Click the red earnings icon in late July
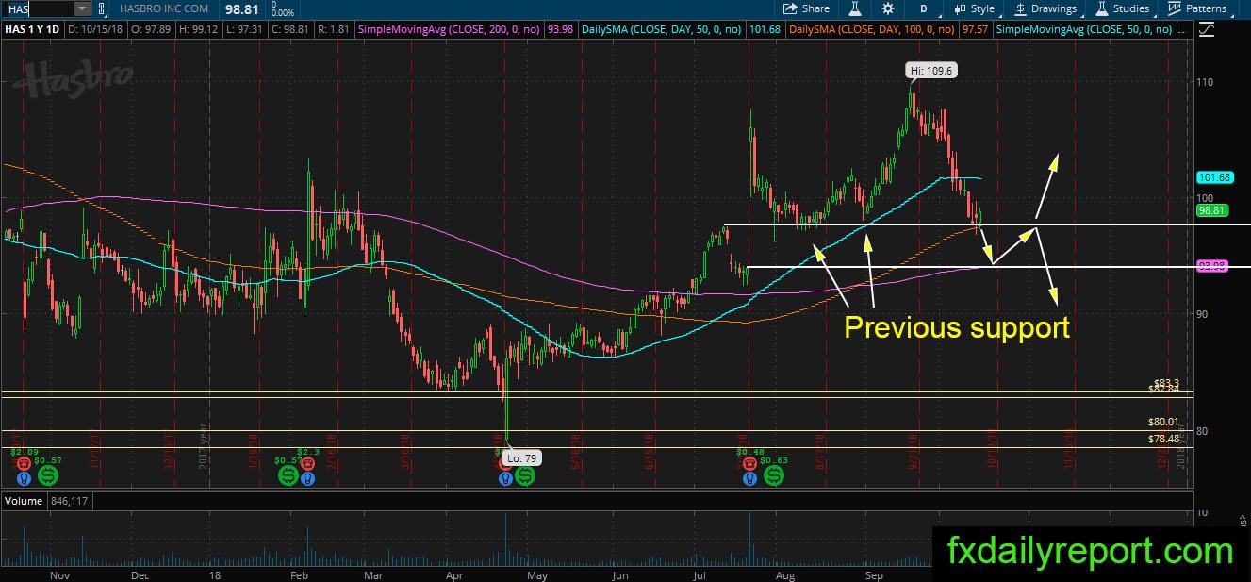Viewport: 1251px width, 582px height. [750, 463]
